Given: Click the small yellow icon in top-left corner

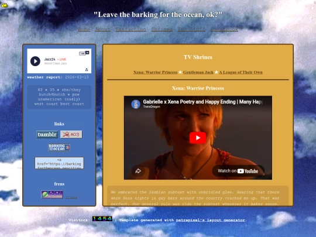Looking at the screenshot, I should coord(4,5).
